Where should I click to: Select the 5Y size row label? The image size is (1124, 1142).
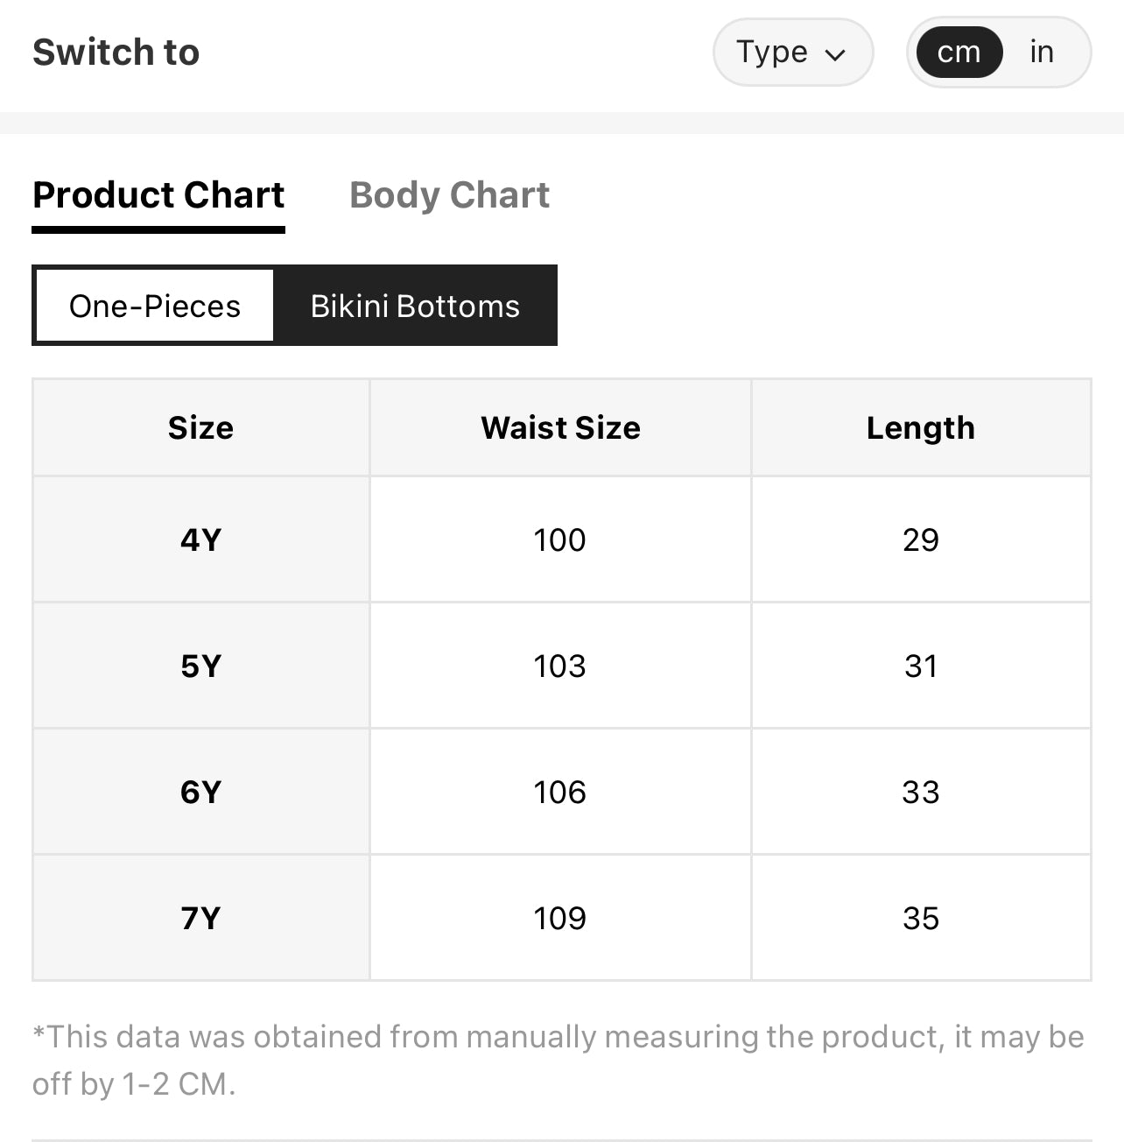[x=201, y=666]
